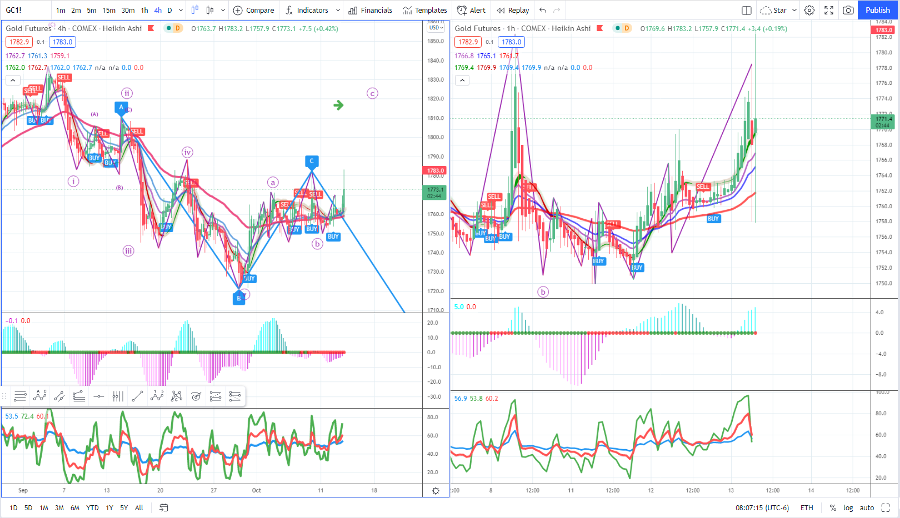
Task: Click the 1782.9 sell price button on left chart
Action: (x=19, y=42)
